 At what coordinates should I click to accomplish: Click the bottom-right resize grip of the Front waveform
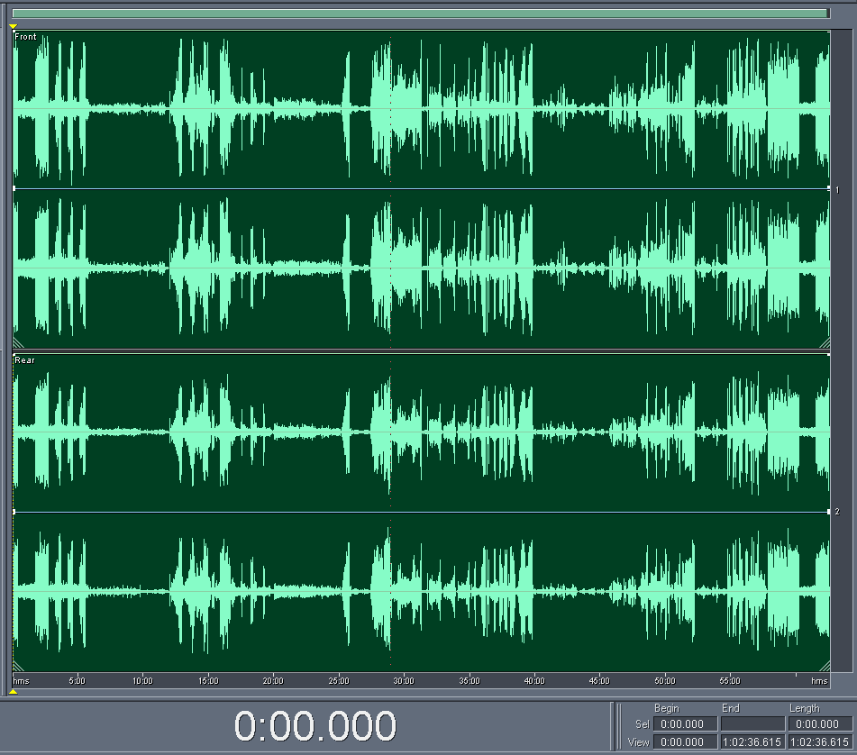[x=824, y=343]
